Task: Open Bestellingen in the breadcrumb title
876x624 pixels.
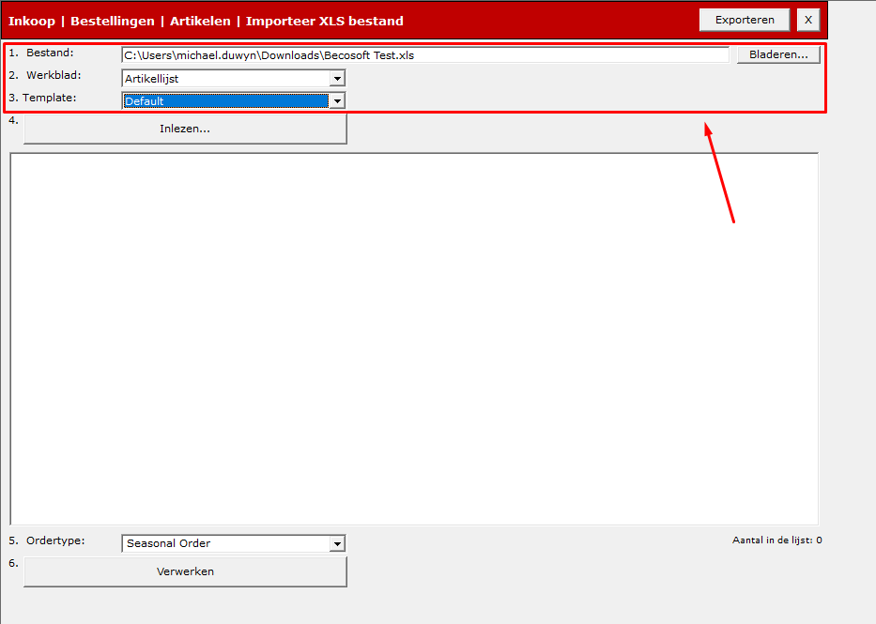Action: click(113, 22)
